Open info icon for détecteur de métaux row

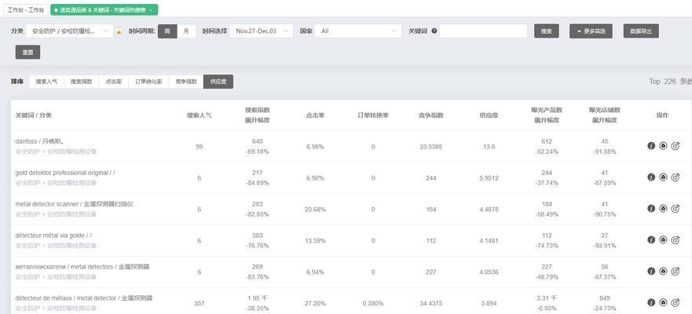(651, 302)
